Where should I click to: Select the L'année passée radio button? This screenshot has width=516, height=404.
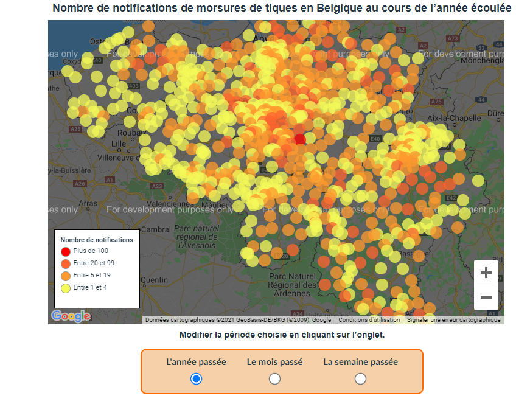coord(196,378)
